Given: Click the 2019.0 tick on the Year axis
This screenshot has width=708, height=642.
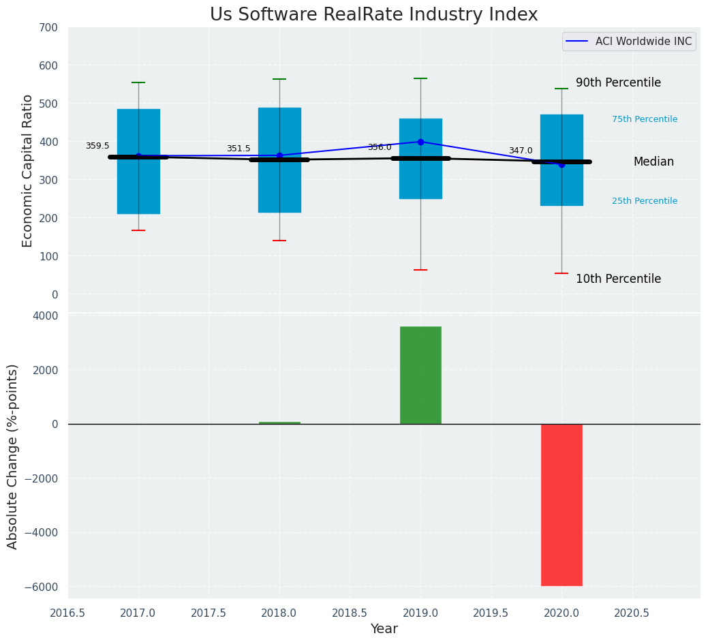Looking at the screenshot, I should (420, 613).
